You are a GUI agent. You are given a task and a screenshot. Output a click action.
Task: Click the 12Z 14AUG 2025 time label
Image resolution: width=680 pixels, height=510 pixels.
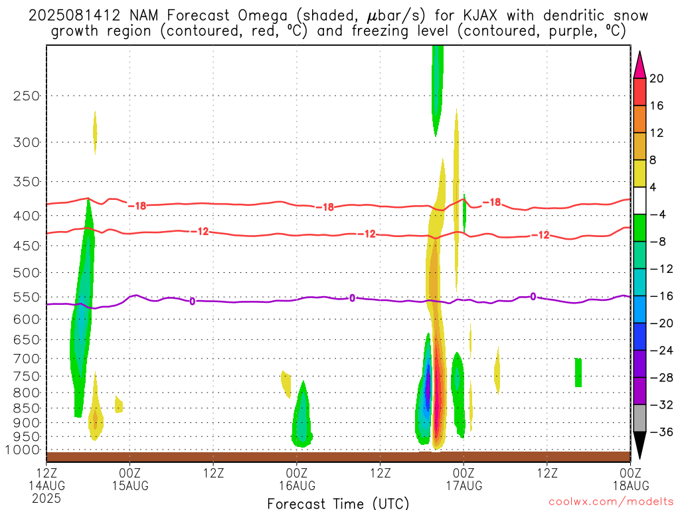pos(46,485)
